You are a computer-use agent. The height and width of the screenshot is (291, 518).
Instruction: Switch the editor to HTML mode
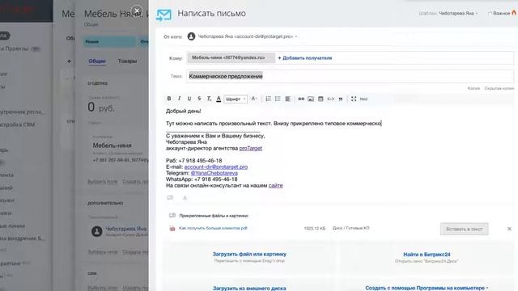[x=363, y=99]
